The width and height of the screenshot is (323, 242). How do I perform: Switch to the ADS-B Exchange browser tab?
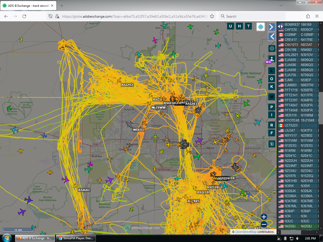pyautogui.click(x=28, y=6)
